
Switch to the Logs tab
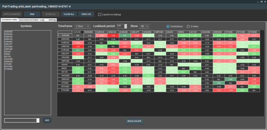coord(42,20)
